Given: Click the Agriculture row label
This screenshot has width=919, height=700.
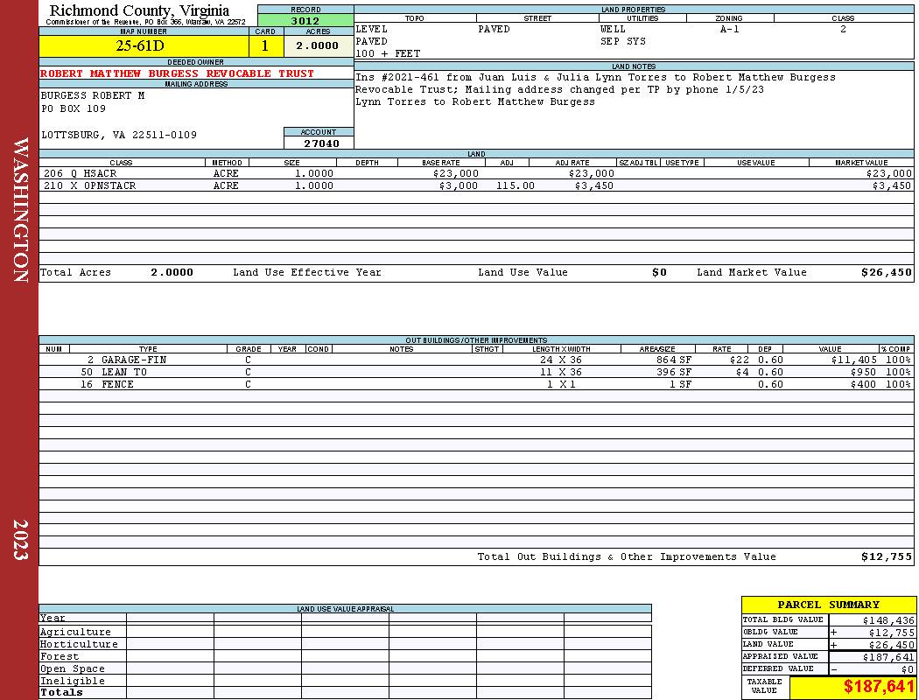Looking at the screenshot, I should pyautogui.click(x=75, y=632).
